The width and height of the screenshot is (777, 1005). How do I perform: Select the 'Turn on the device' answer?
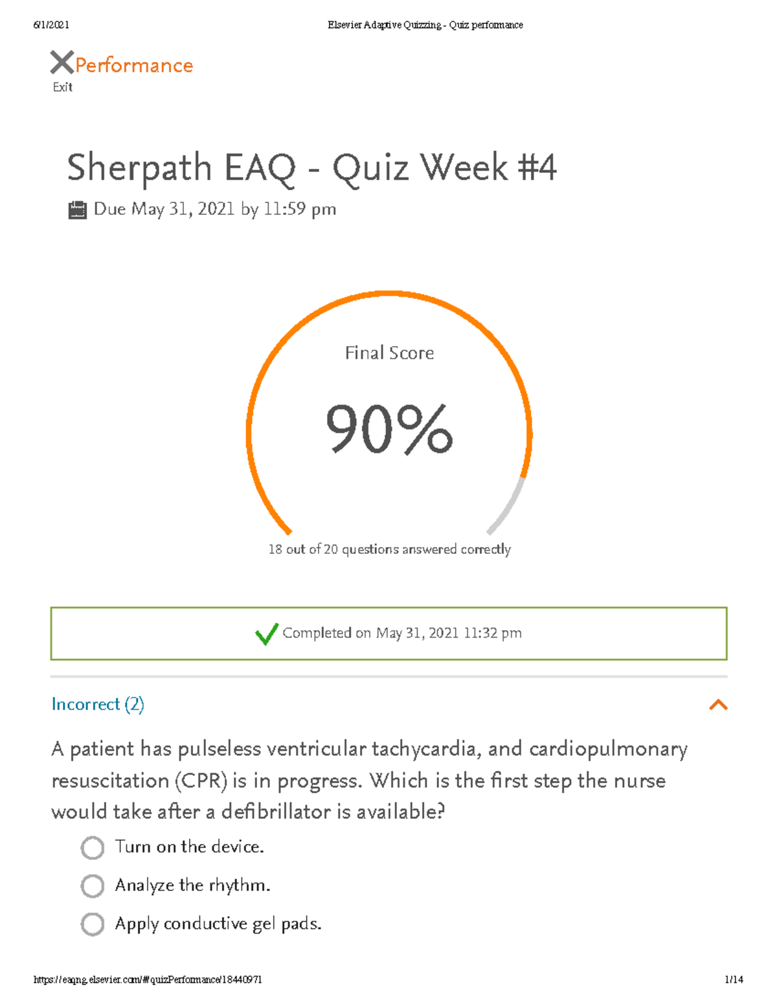tap(94, 846)
